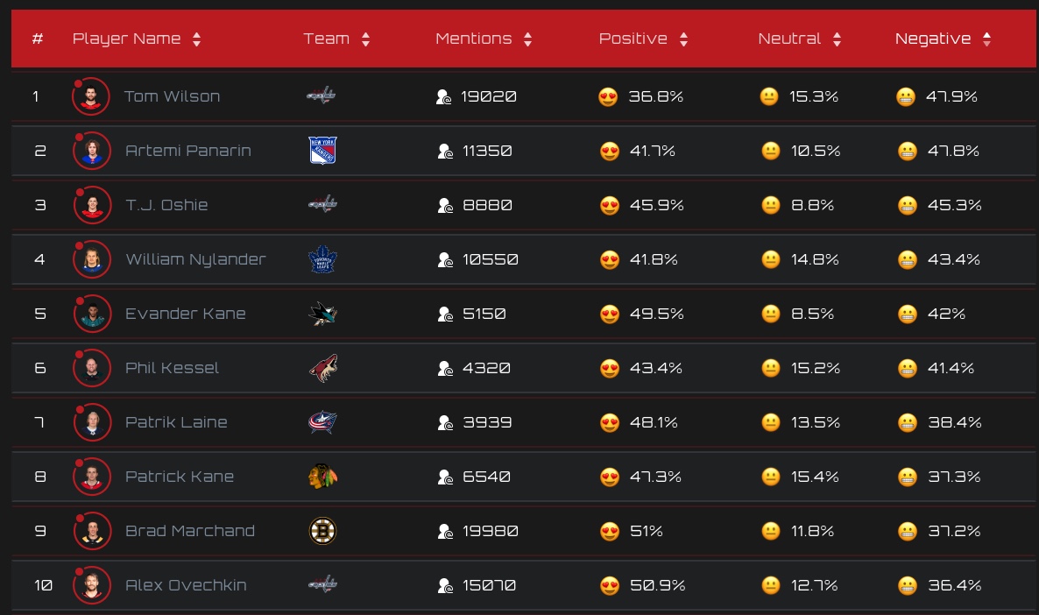Select the Neutral column header
The width and height of the screenshot is (1039, 615).
tap(789, 39)
